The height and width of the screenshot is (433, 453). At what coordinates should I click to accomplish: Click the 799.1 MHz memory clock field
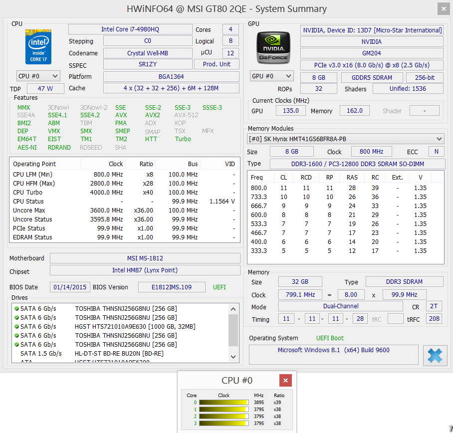pos(300,295)
